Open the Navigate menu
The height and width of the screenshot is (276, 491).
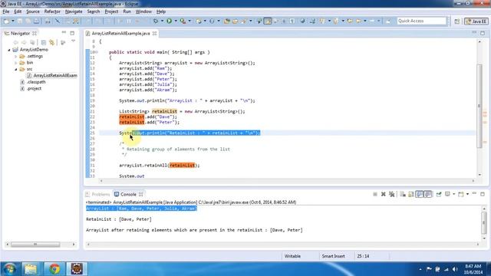pos(74,11)
